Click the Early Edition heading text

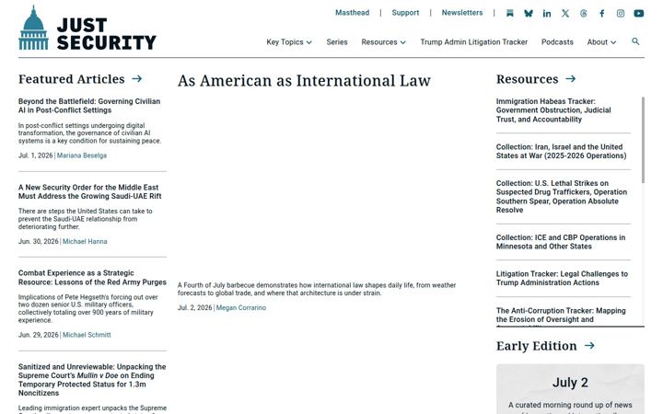(536, 346)
